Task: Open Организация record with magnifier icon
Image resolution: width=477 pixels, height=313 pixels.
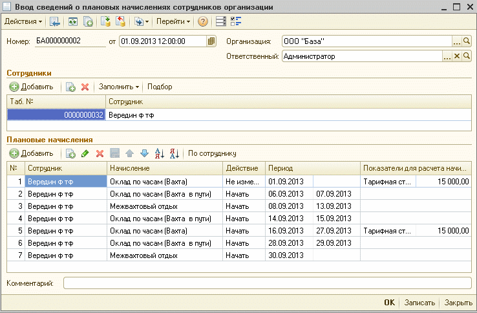Action: pyautogui.click(x=467, y=41)
